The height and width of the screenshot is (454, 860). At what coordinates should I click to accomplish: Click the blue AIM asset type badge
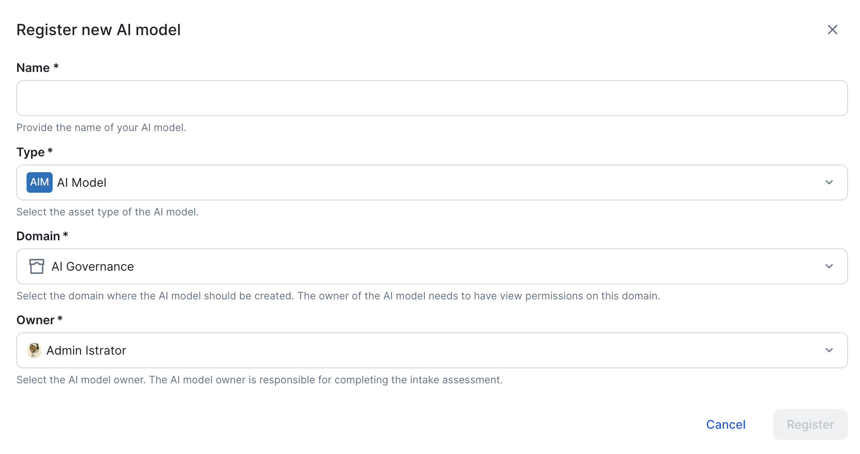pos(39,182)
